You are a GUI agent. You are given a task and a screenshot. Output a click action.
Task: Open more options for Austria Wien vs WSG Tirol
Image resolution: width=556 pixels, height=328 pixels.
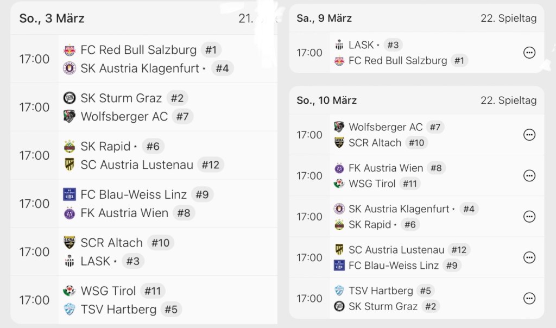(529, 175)
